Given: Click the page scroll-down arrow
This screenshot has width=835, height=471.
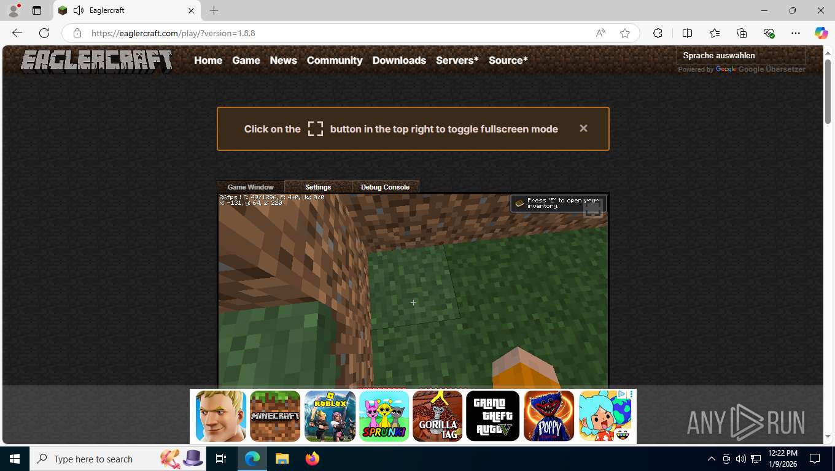Looking at the screenshot, I should (x=828, y=437).
